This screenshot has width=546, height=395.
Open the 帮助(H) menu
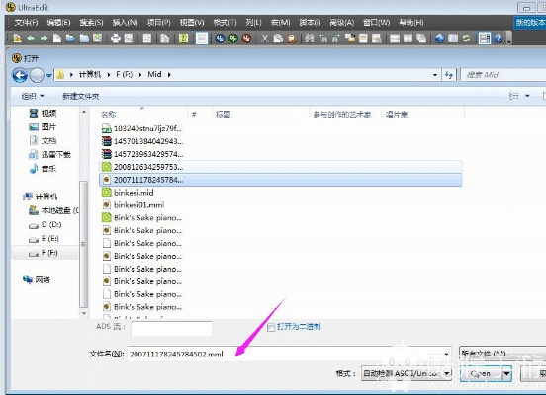(411, 23)
